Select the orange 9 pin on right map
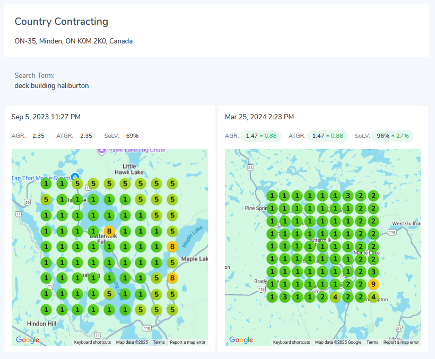The height and width of the screenshot is (359, 435). coord(373,284)
